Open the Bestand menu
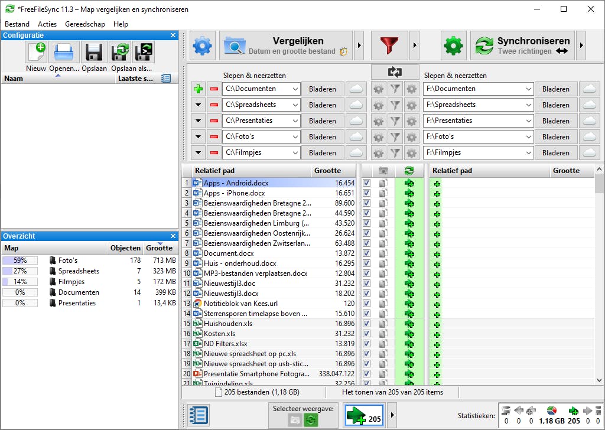Image resolution: width=605 pixels, height=430 pixels. point(17,24)
